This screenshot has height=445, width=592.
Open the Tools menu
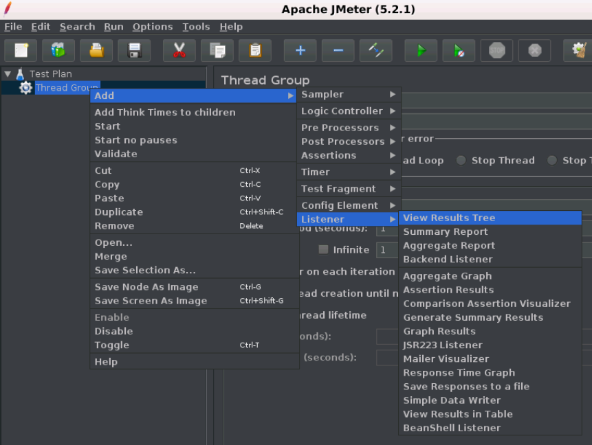pyautogui.click(x=196, y=27)
